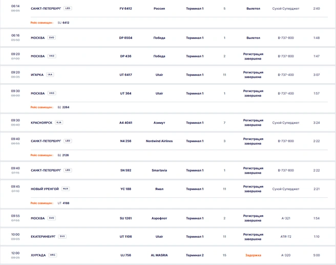Open flight number FV 6412
This screenshot has width=336, height=265.
click(126, 9)
